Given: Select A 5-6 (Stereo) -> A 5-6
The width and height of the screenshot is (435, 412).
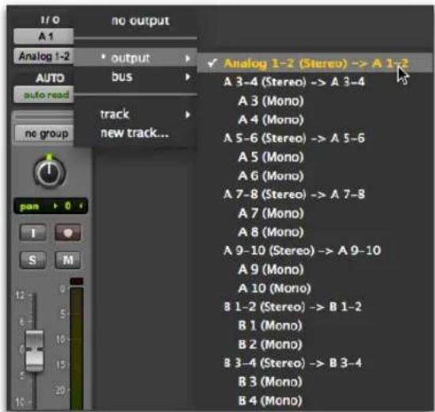Looking at the screenshot, I should (x=294, y=138).
